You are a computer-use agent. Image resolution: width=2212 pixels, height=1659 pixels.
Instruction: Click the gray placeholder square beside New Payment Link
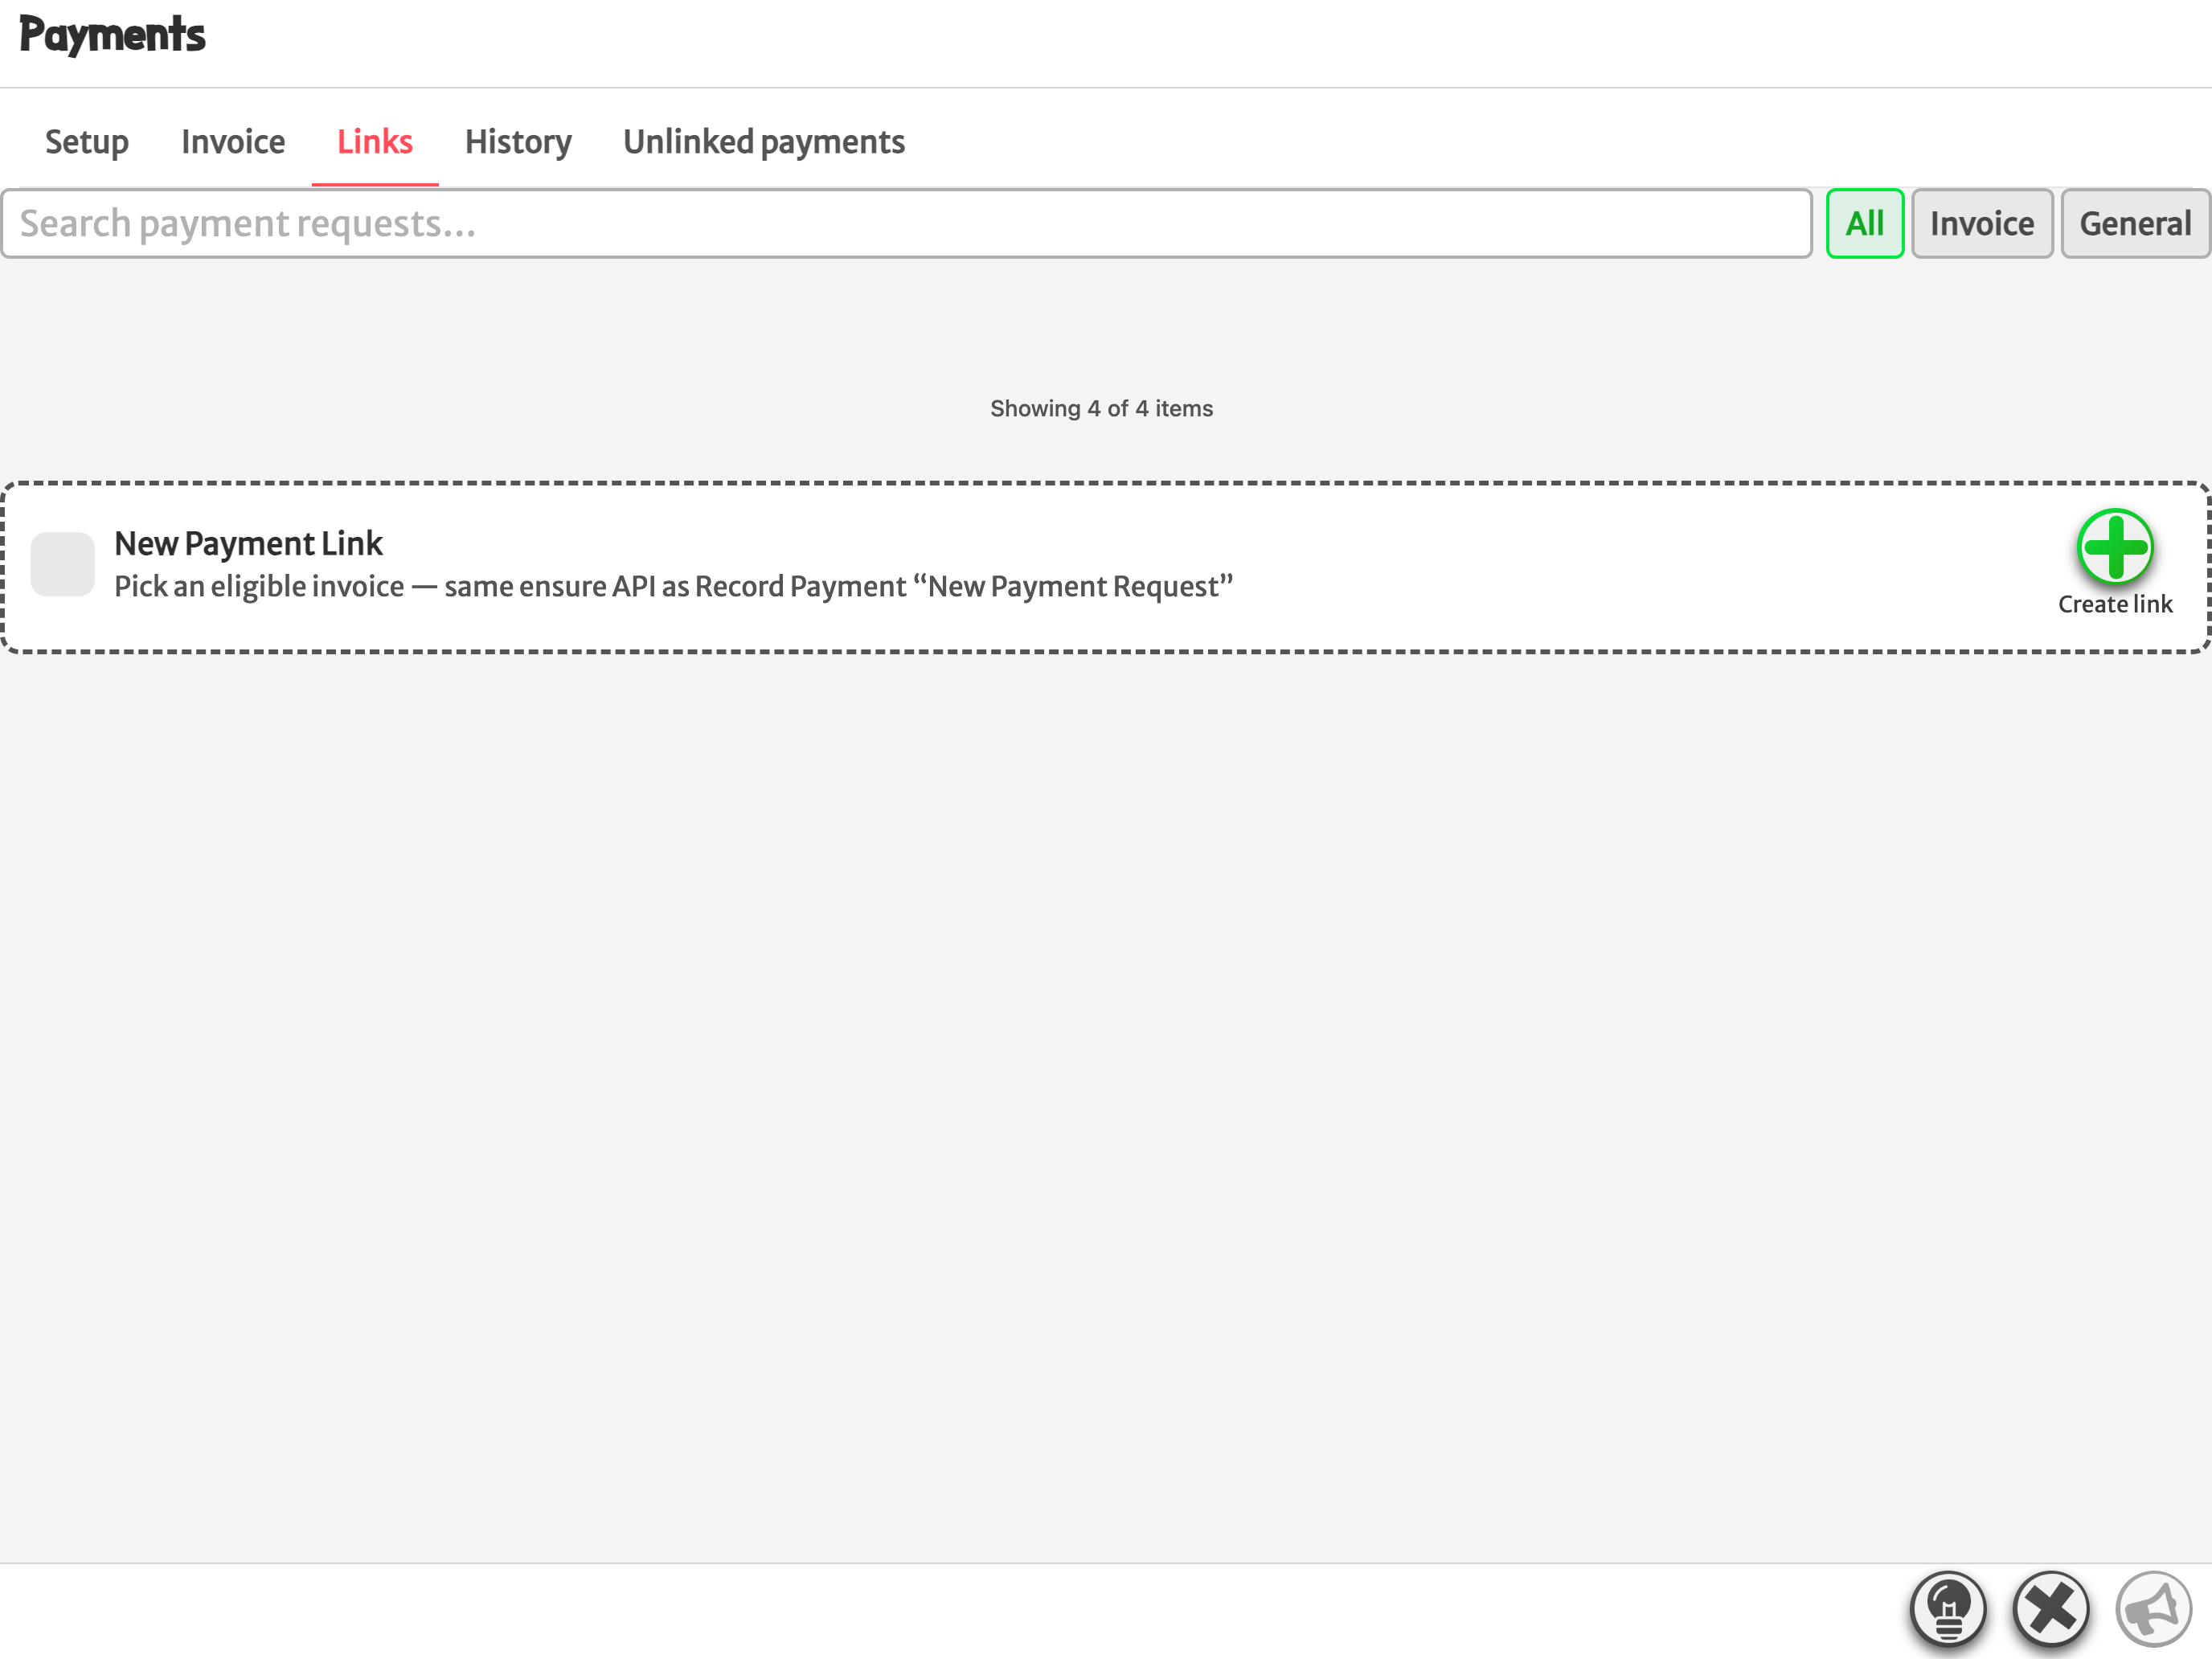(63, 564)
